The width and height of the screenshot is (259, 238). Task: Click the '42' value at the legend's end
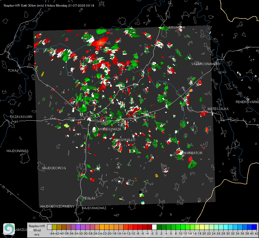point(256,234)
